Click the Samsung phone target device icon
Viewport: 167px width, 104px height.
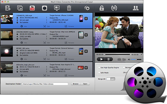tap(81, 51)
